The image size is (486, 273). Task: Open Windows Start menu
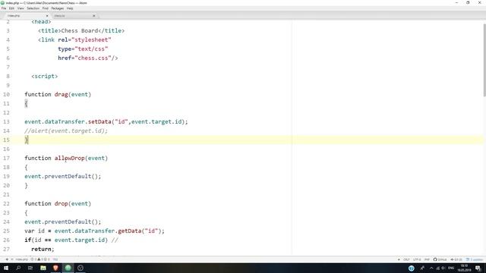(x=6, y=268)
